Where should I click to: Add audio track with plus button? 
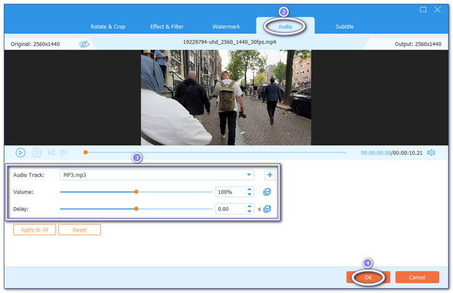pos(270,175)
